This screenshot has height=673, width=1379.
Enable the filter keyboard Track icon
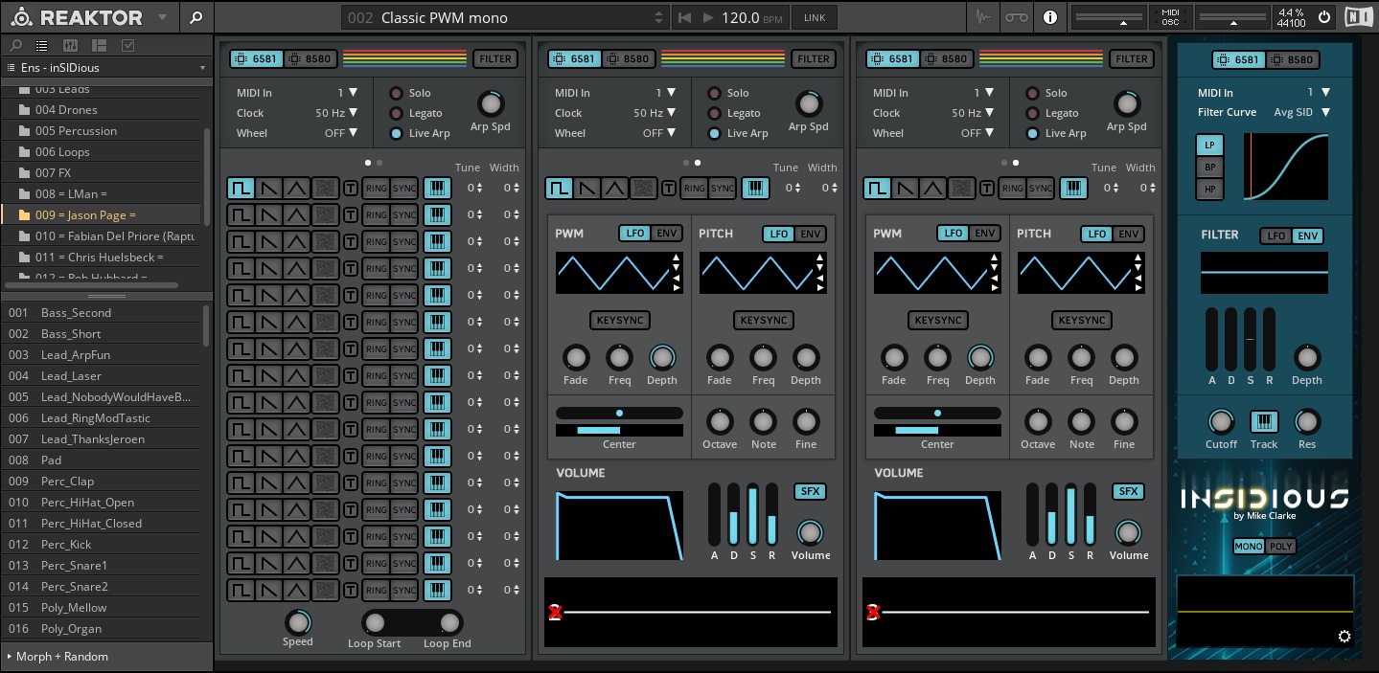click(x=1264, y=422)
